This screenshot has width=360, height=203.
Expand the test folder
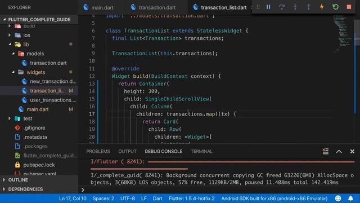coord(10,118)
